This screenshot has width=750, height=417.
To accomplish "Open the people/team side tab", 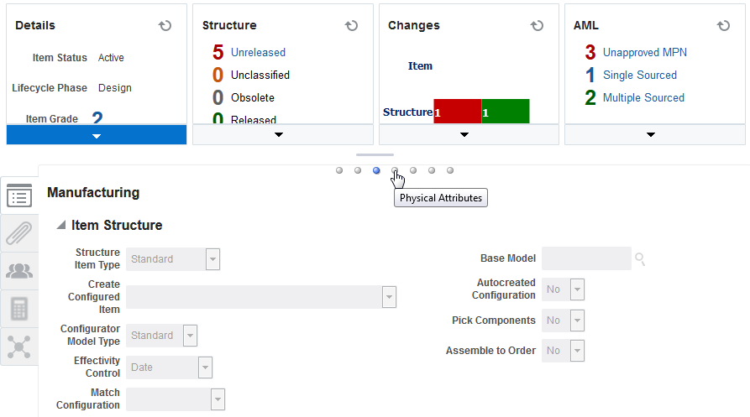I will [x=18, y=271].
